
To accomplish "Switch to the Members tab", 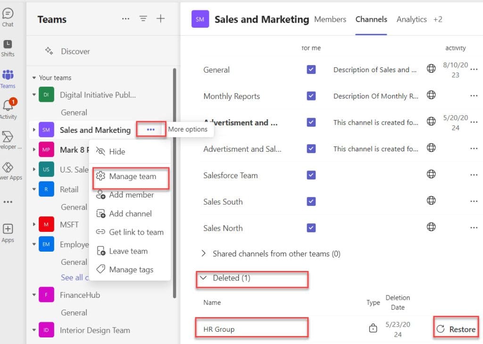I will coord(330,19).
